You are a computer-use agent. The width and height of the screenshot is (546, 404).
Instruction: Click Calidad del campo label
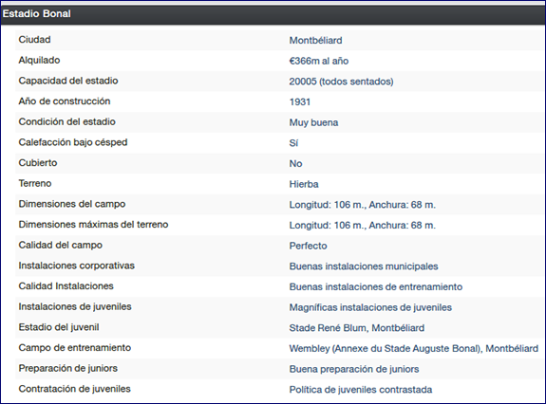pos(60,245)
